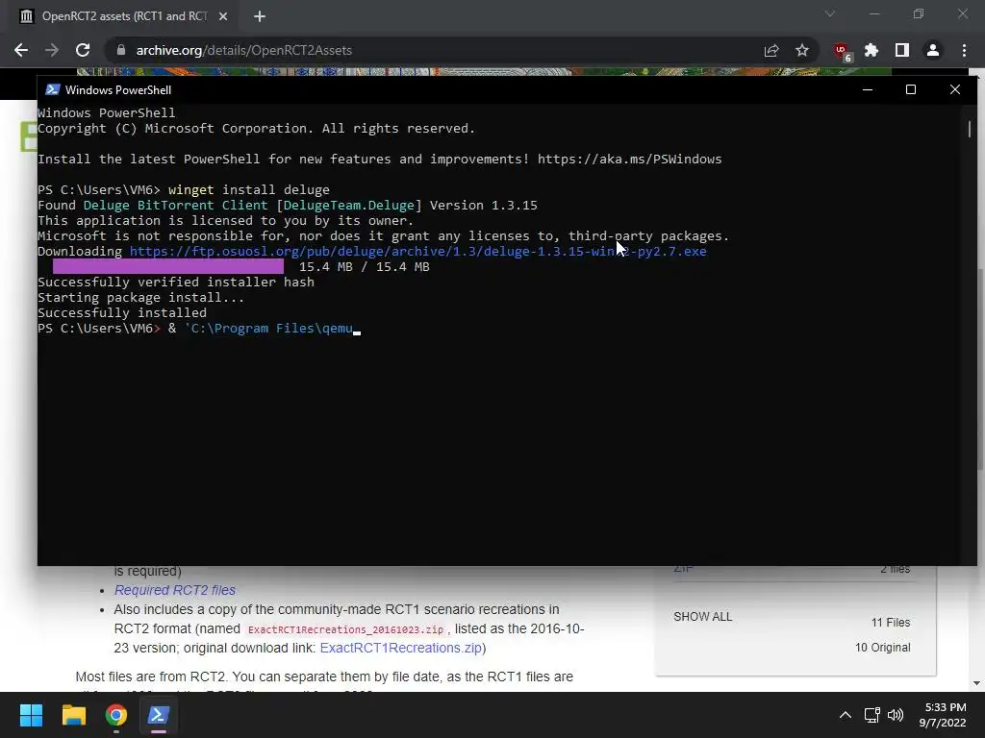The image size is (985, 738).
Task: Toggle Chrome side panel icon
Action: pos(902,50)
